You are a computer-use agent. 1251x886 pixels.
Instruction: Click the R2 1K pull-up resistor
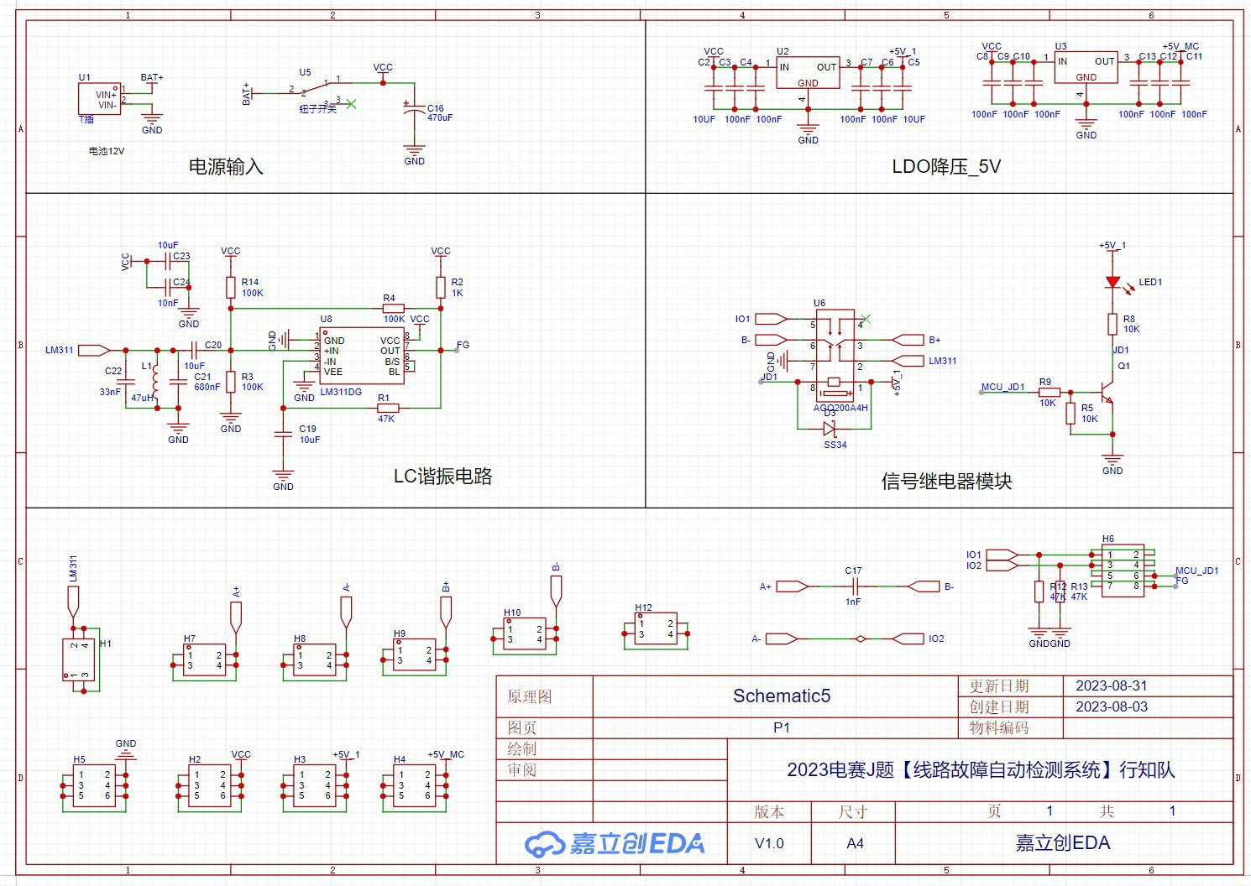(440, 288)
